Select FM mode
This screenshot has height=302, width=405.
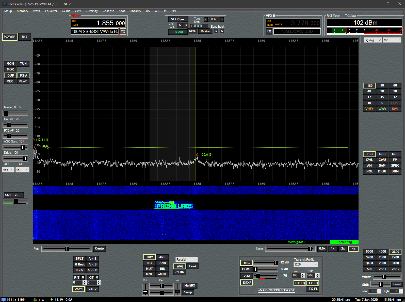(x=395, y=160)
